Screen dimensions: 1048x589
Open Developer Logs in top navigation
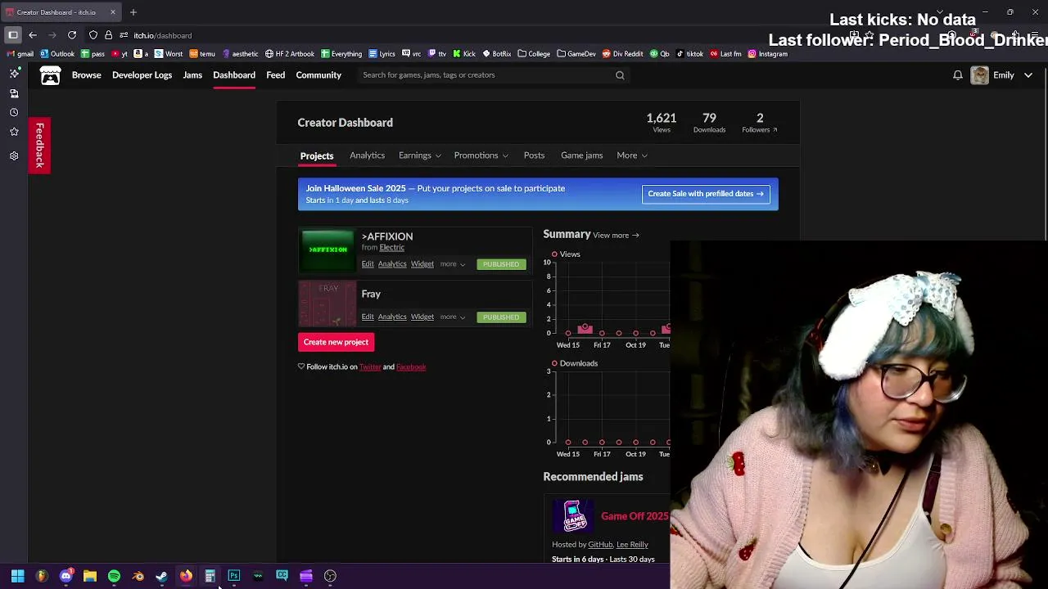coord(142,75)
